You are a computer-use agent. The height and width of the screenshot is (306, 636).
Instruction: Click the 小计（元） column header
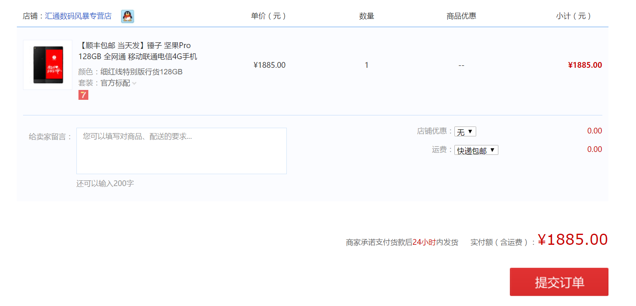click(574, 16)
